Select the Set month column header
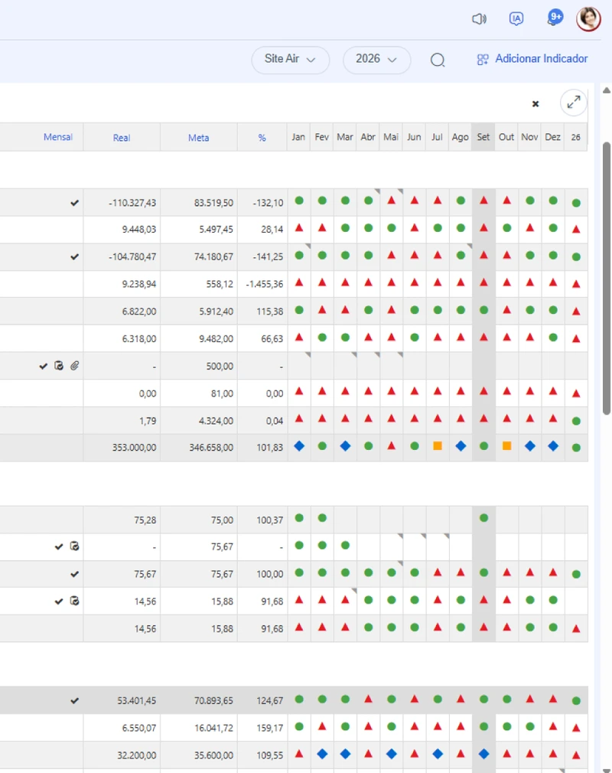The image size is (612, 773). coord(483,137)
